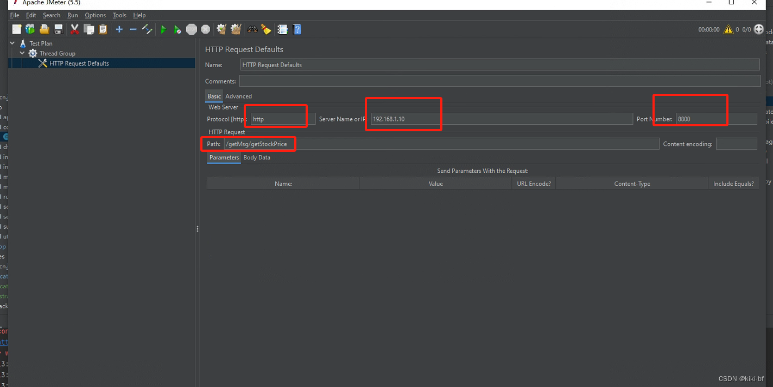Select the Basic tab
The image size is (773, 387).
tap(214, 96)
